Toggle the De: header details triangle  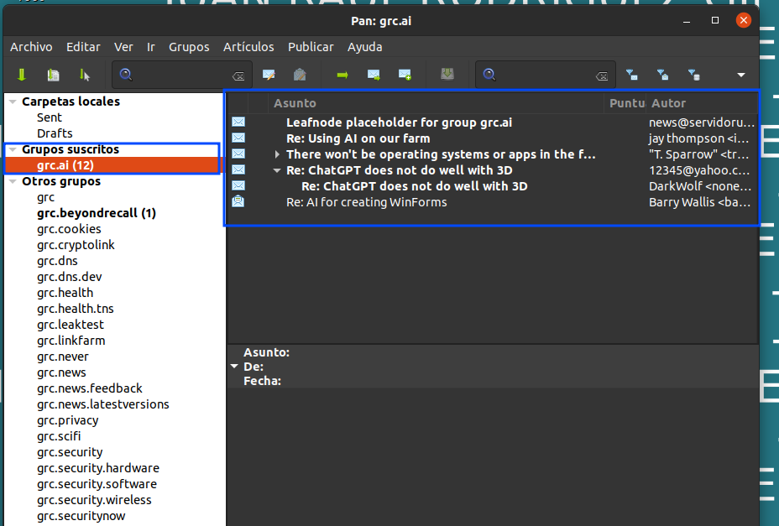[x=234, y=366]
